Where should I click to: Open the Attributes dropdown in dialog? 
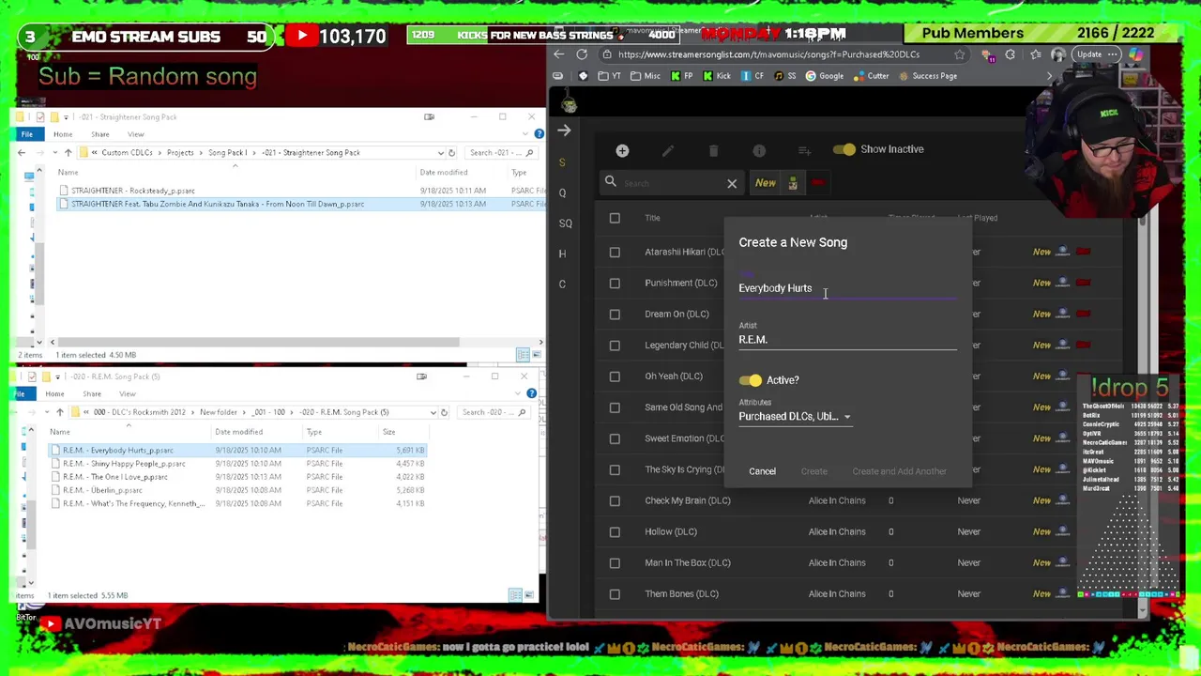point(795,416)
